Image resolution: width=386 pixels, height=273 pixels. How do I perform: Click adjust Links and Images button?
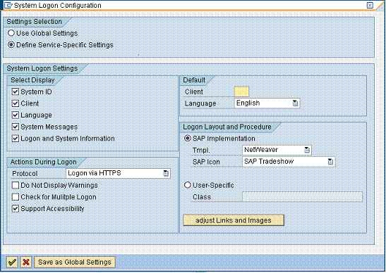tap(234, 220)
